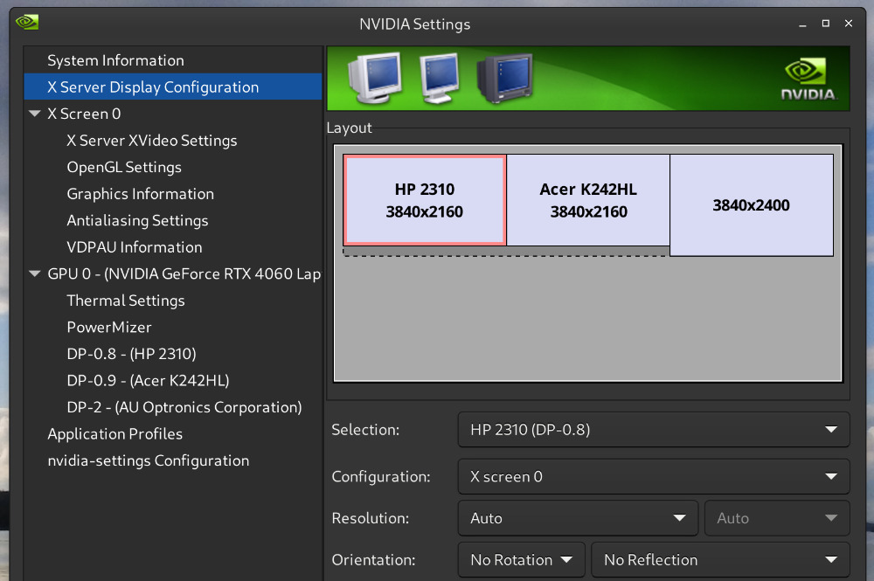Open the Selection dropdown showing HP 2310
This screenshot has height=581, width=874.
[653, 430]
